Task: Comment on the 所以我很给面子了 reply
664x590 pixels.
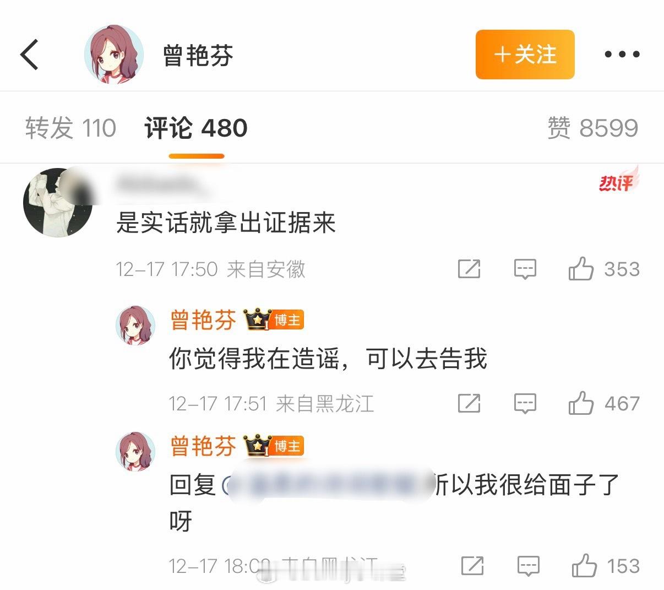Action: pyautogui.click(x=529, y=566)
